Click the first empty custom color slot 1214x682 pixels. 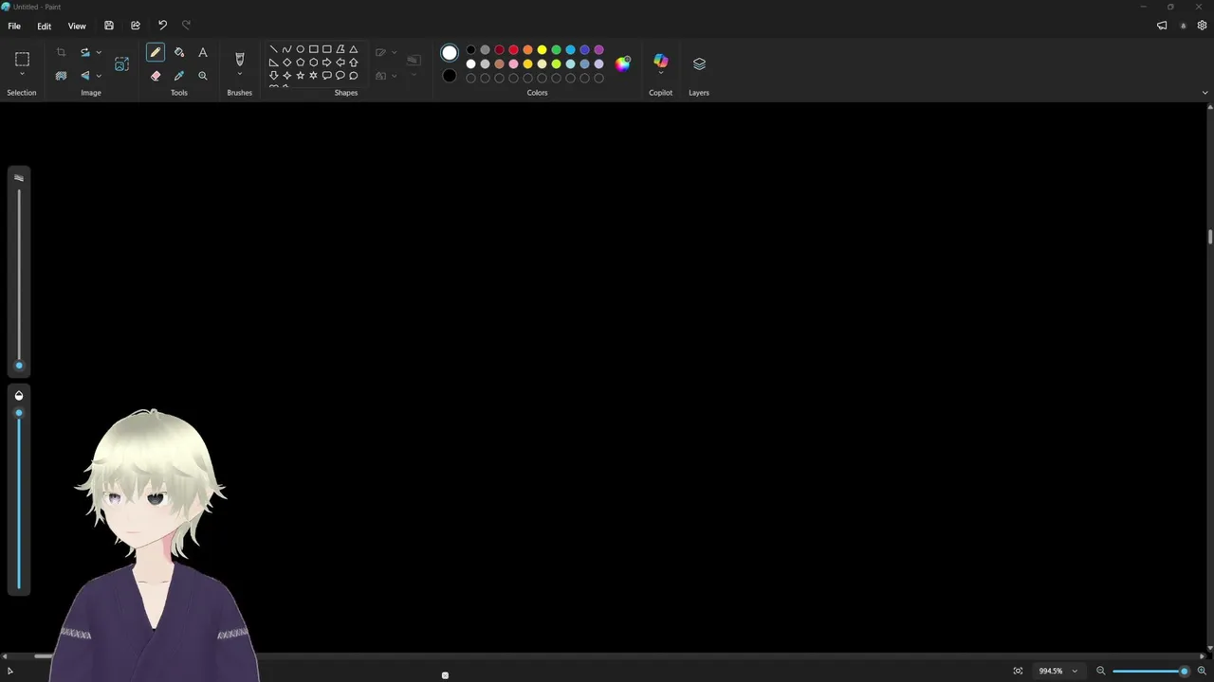tap(470, 78)
